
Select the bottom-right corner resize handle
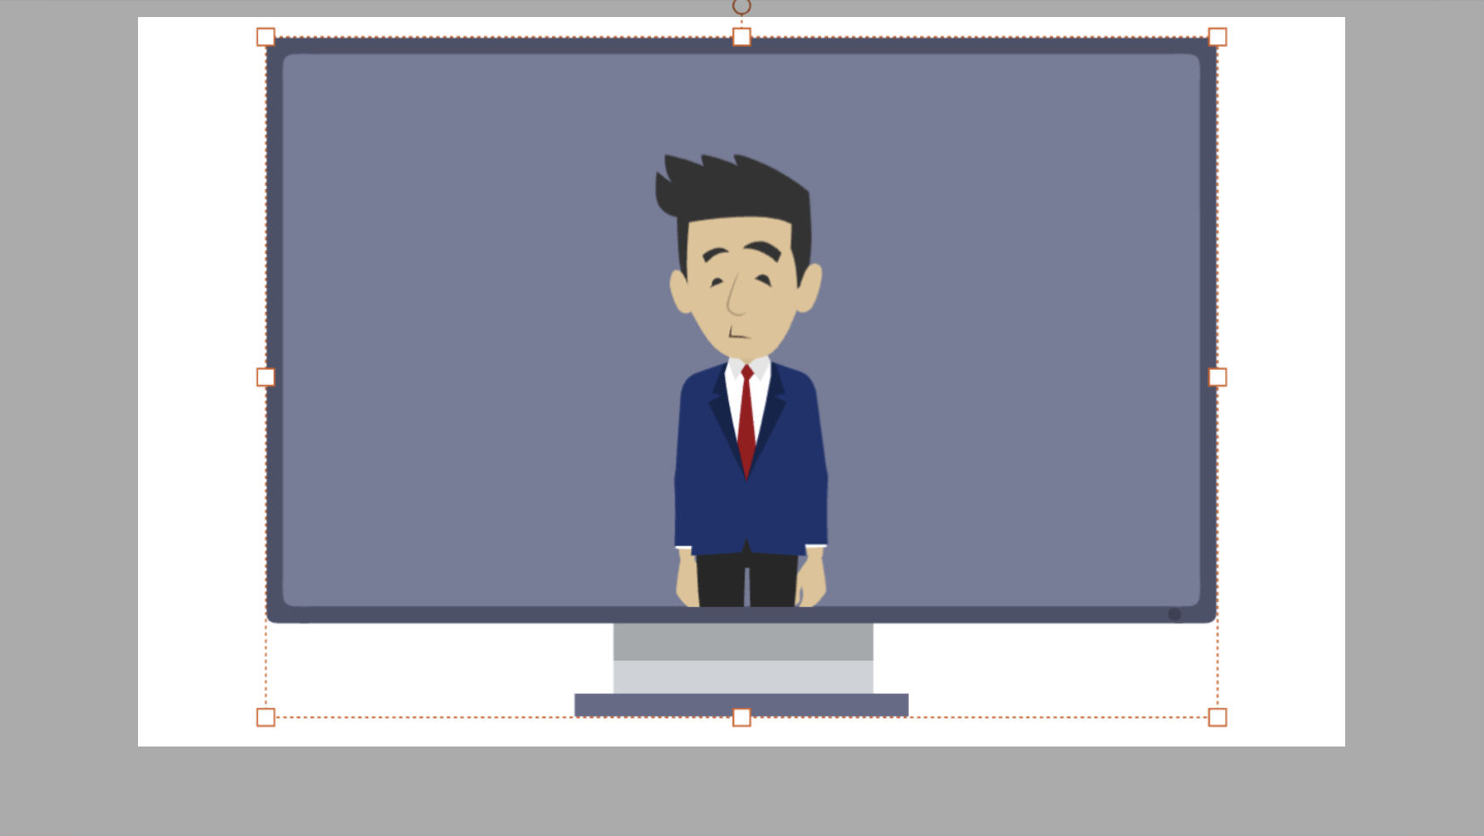1217,718
